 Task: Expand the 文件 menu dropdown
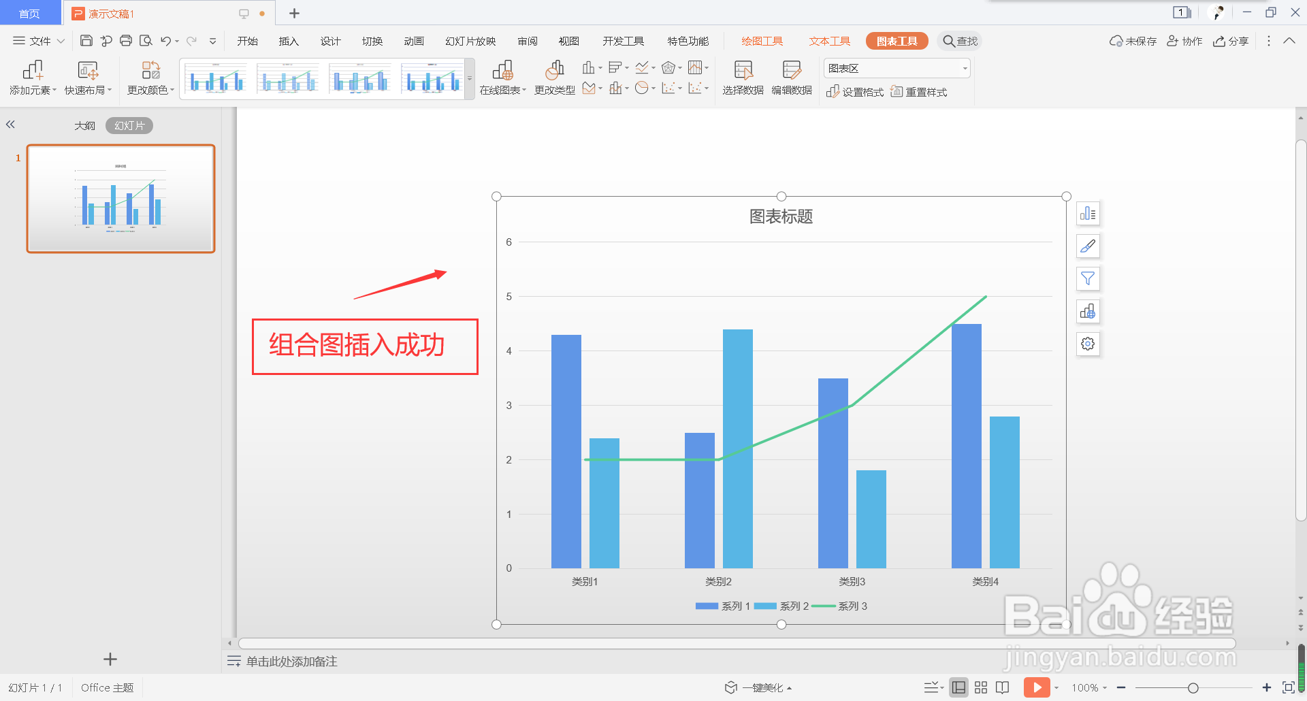point(39,40)
